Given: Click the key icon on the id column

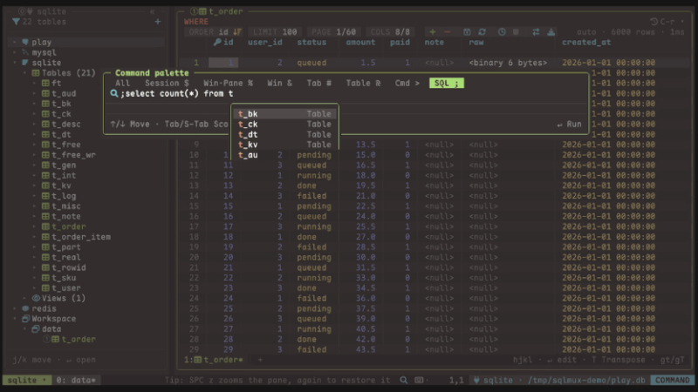Looking at the screenshot, I should (x=217, y=42).
